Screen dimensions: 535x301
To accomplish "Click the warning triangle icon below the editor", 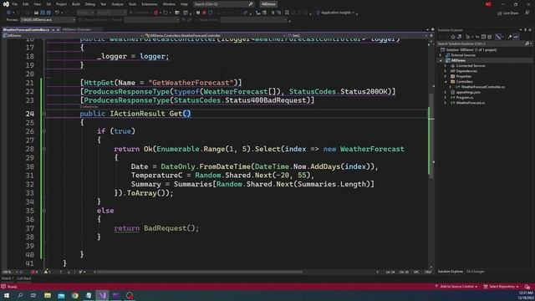I will (46, 272).
